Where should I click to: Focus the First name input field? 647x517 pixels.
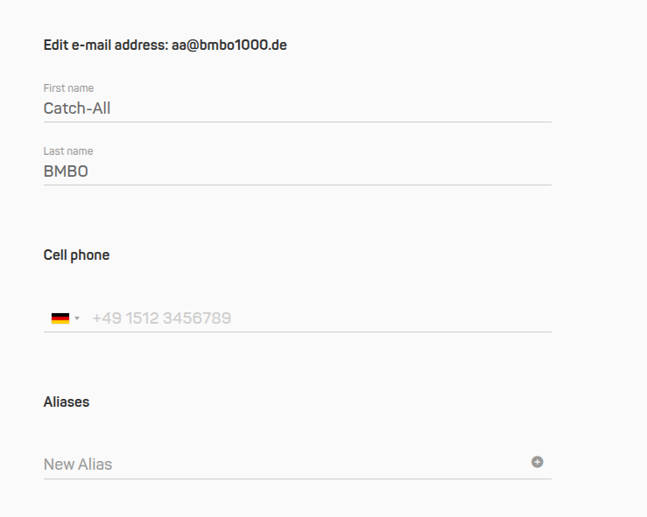pyautogui.click(x=298, y=109)
